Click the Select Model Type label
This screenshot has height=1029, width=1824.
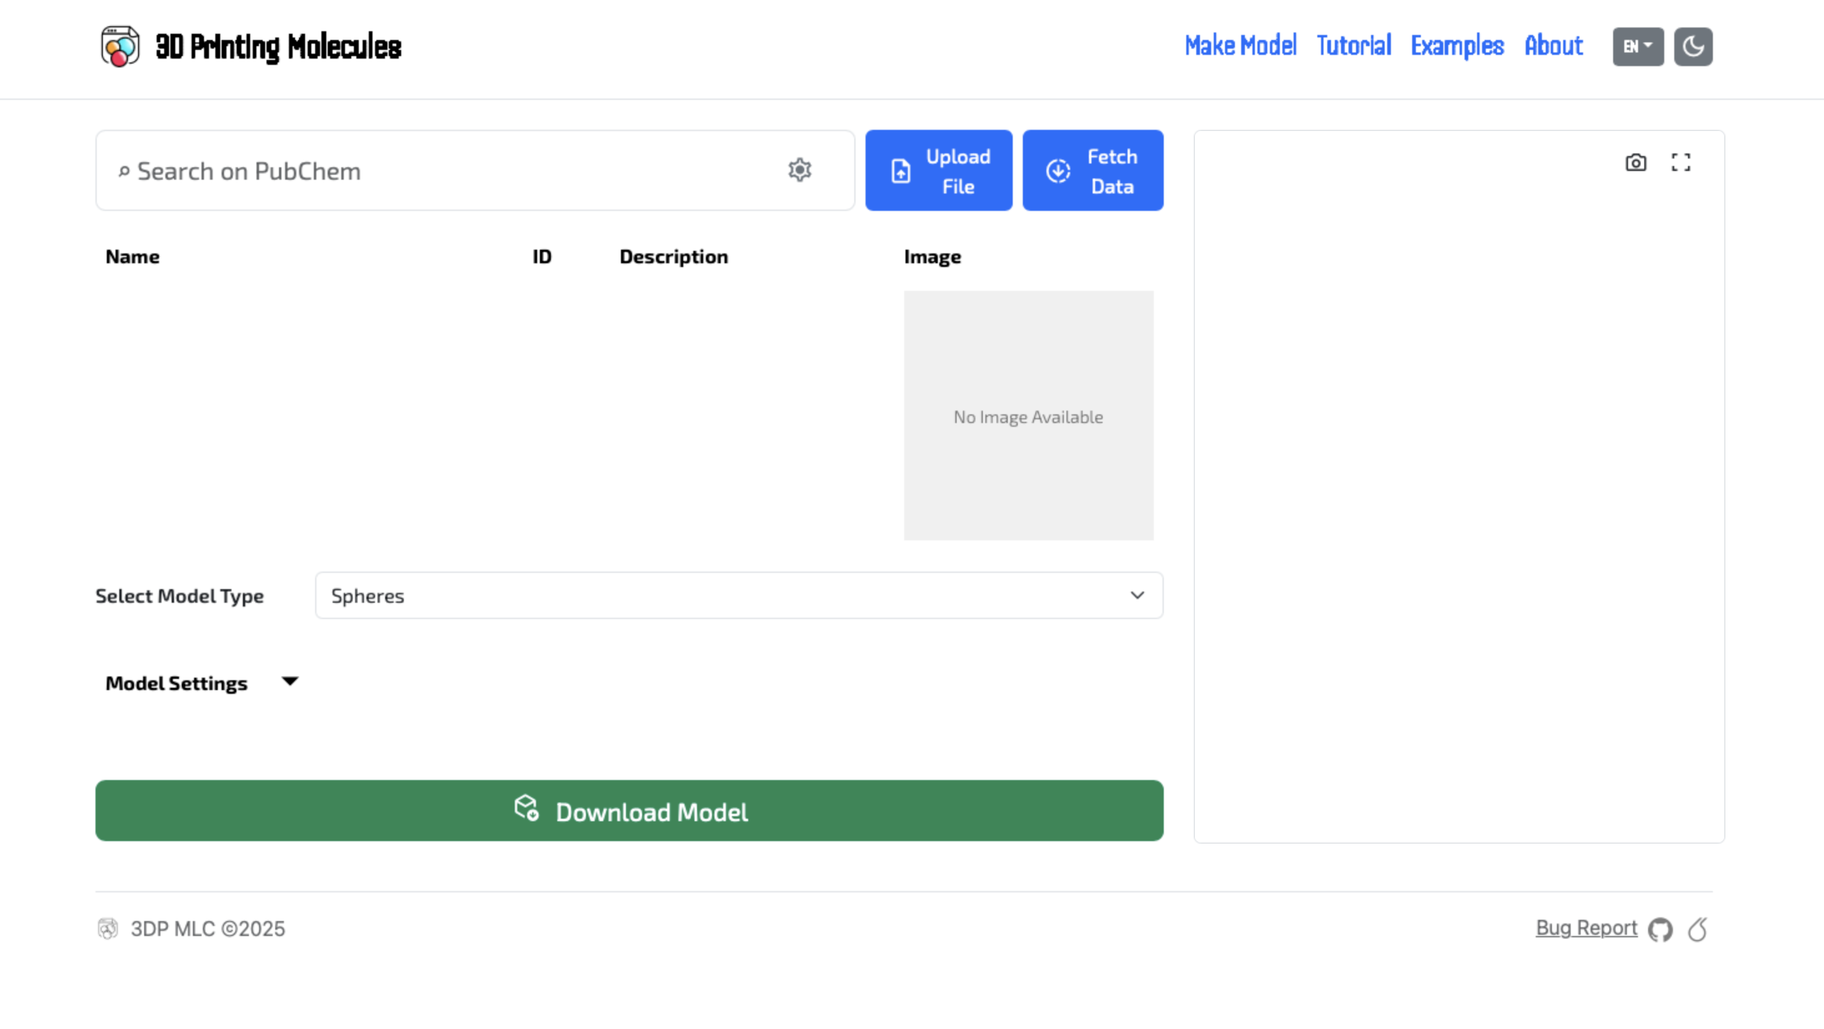point(179,595)
